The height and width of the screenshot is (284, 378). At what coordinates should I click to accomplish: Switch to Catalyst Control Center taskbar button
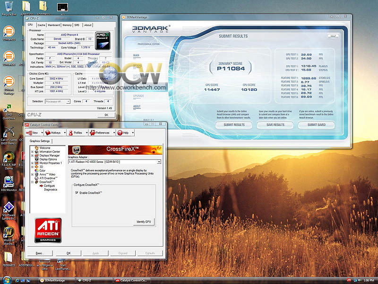tap(132, 280)
